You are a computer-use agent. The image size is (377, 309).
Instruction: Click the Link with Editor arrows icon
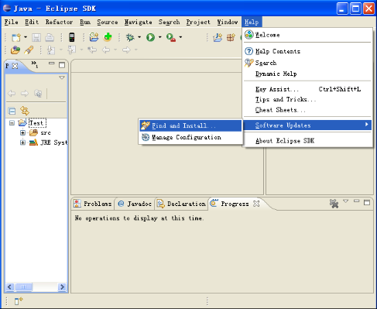(x=25, y=111)
